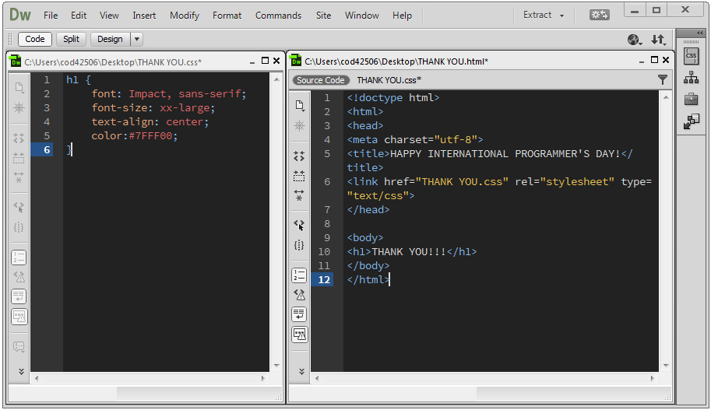Show more tools in the CSS window coding toolbar
The width and height of the screenshot is (711, 410).
tap(21, 372)
